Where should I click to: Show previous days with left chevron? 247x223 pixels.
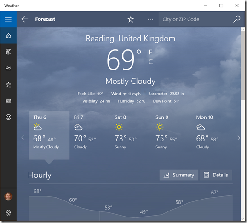point(23,138)
